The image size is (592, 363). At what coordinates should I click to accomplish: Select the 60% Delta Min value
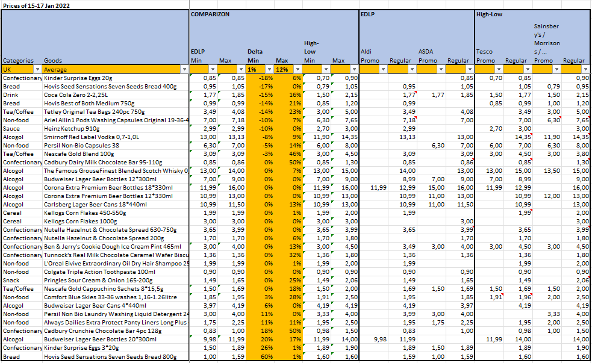267,357
